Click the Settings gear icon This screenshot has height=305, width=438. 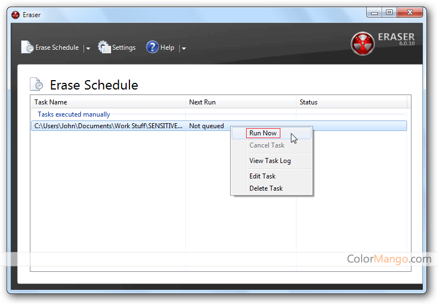coord(104,48)
